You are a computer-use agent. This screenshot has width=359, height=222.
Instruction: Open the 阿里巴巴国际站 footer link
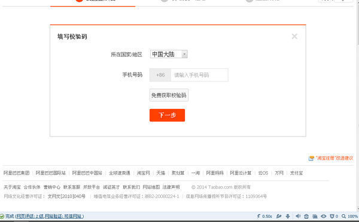[x=51, y=173]
